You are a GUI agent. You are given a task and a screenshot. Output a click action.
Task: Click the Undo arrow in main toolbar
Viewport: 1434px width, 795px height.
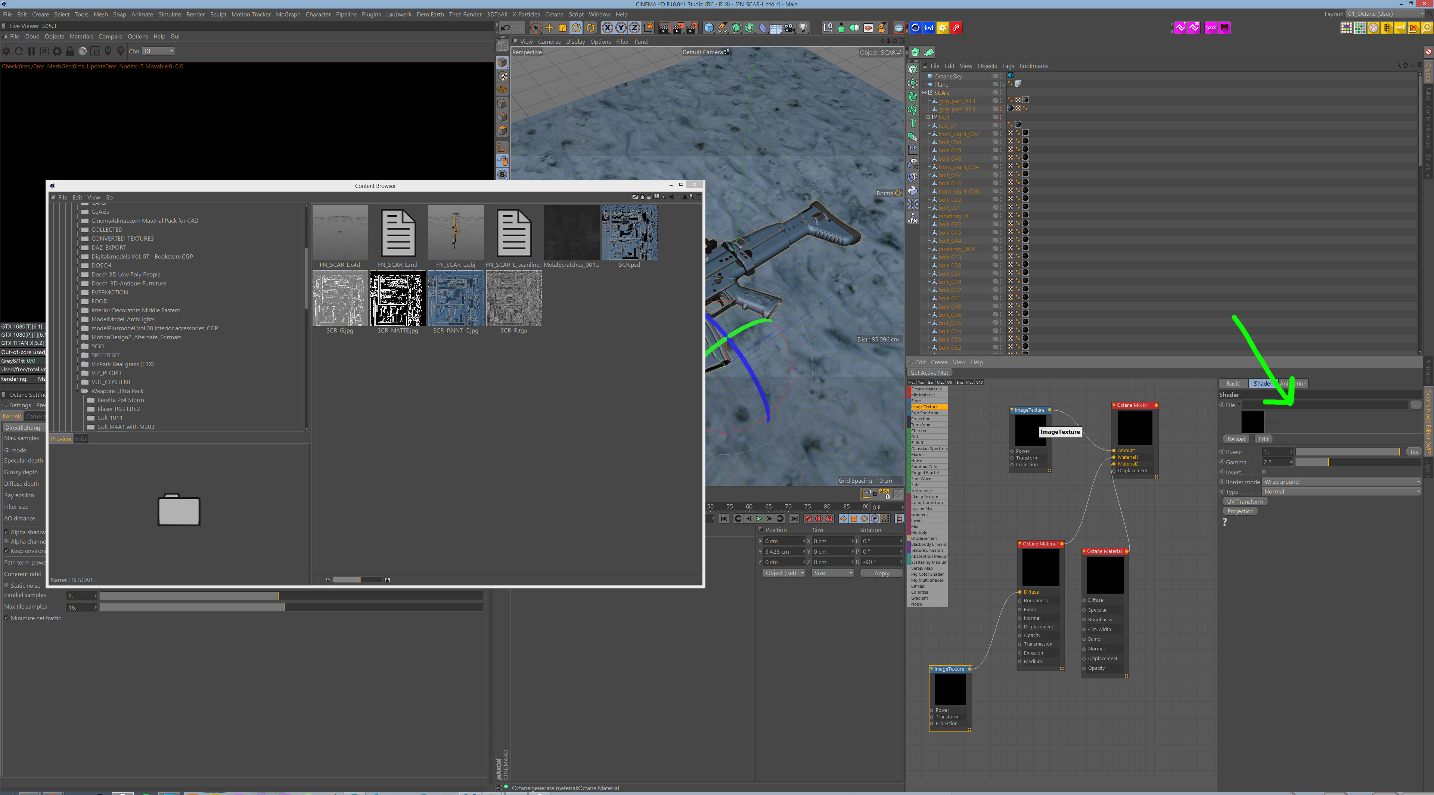(x=506, y=28)
